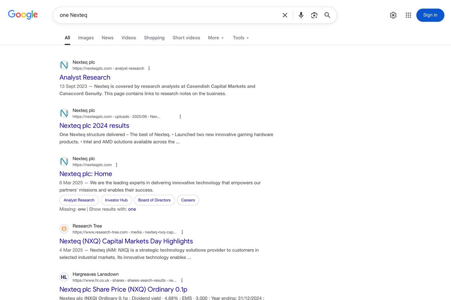Open Nexteq (NXQ) Capital Markets Day Highlights
Screen dimensions: 451x300
click(x=126, y=241)
